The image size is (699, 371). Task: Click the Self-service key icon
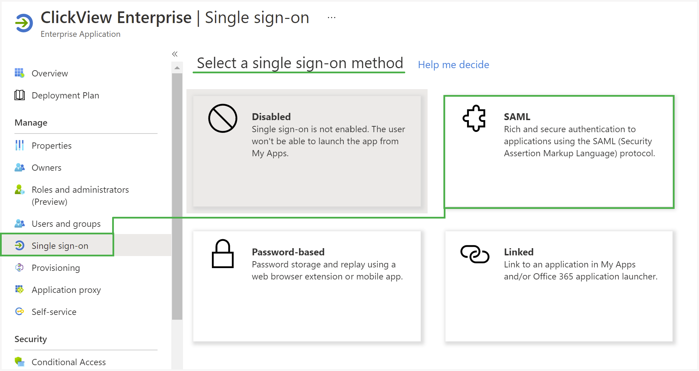20,311
